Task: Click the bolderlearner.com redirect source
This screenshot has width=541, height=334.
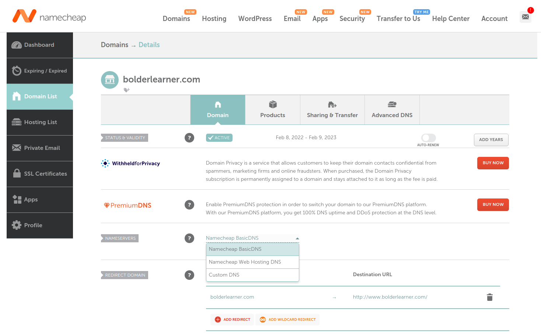Action: (232, 297)
